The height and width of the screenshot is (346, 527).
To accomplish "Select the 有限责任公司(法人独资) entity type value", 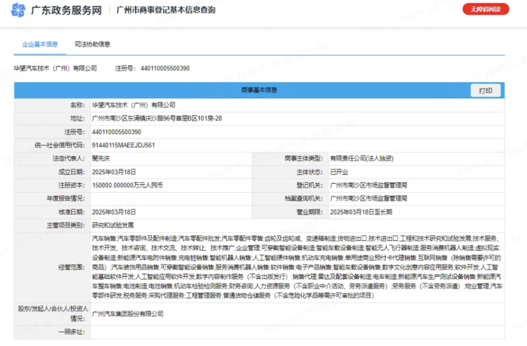I will coord(362,158).
